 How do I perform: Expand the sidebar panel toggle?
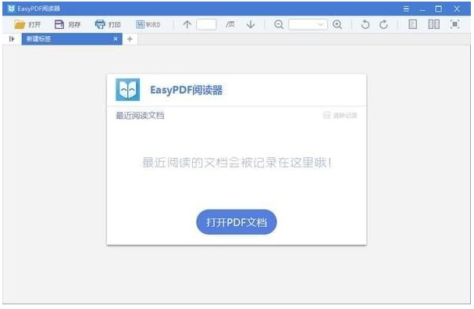coord(12,39)
